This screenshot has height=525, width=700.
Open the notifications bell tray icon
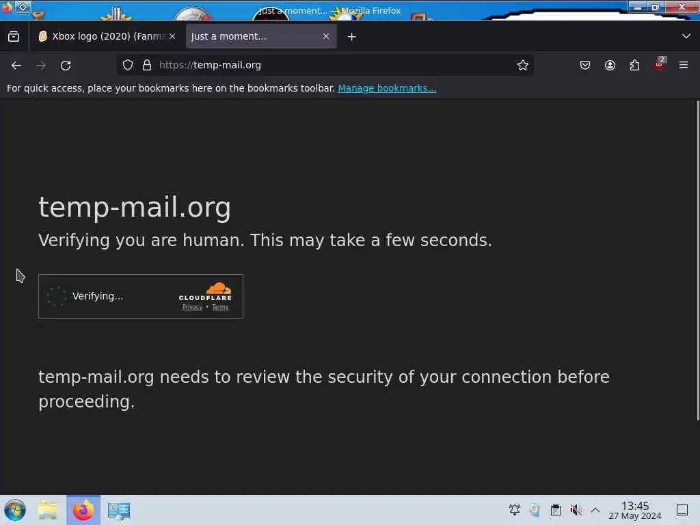(x=514, y=510)
